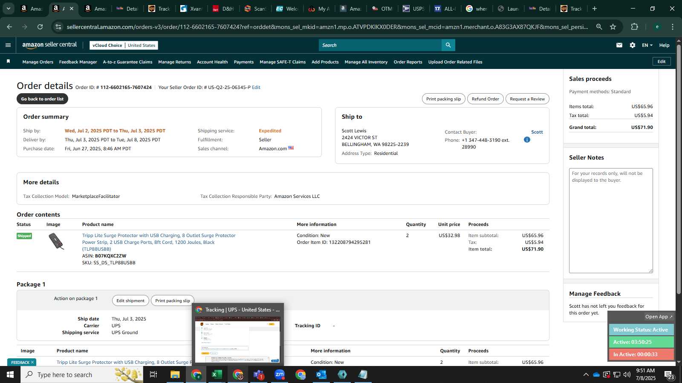Open Zoom from the taskbar

[279, 374]
